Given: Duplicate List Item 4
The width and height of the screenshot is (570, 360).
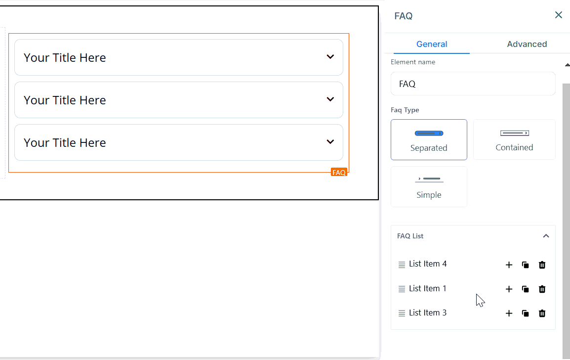Looking at the screenshot, I should [526, 265].
